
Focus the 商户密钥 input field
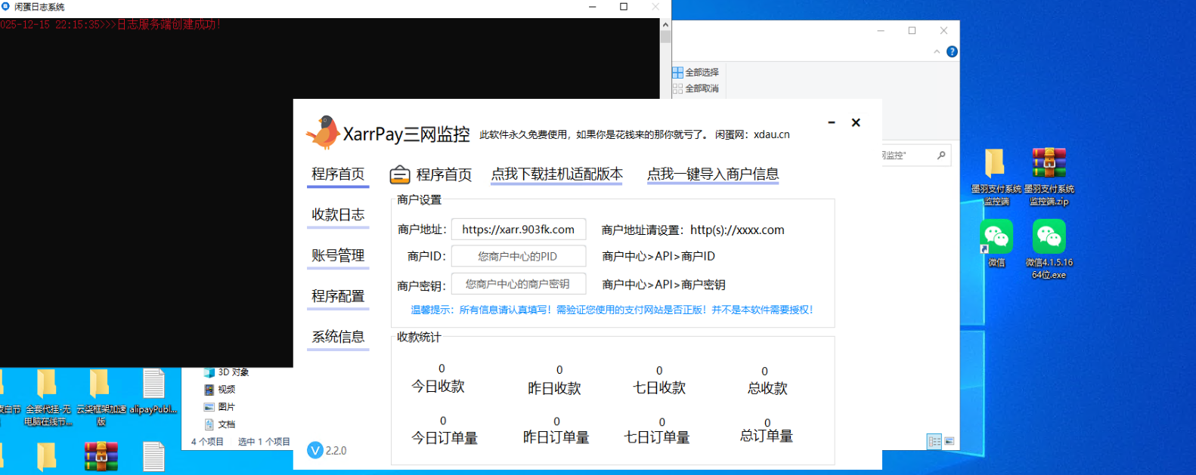519,284
